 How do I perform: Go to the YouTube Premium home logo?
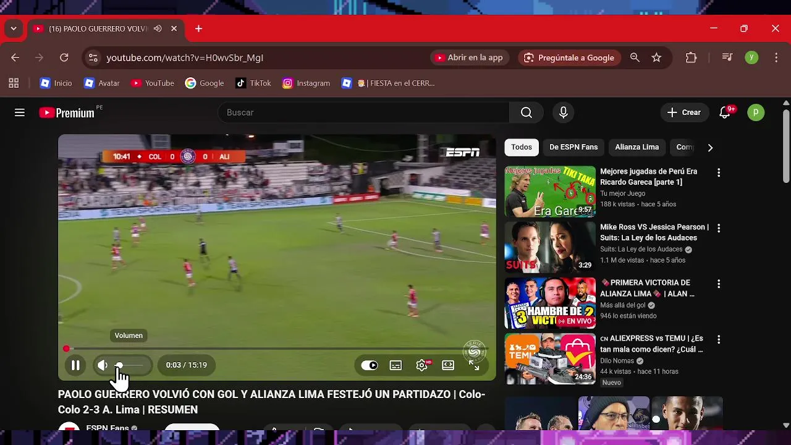67,112
